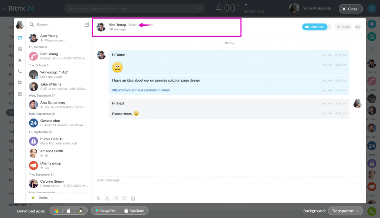The height and width of the screenshot is (218, 380).
Task: Open the telephony phone sidebar icon
Action: pyautogui.click(x=20, y=71)
